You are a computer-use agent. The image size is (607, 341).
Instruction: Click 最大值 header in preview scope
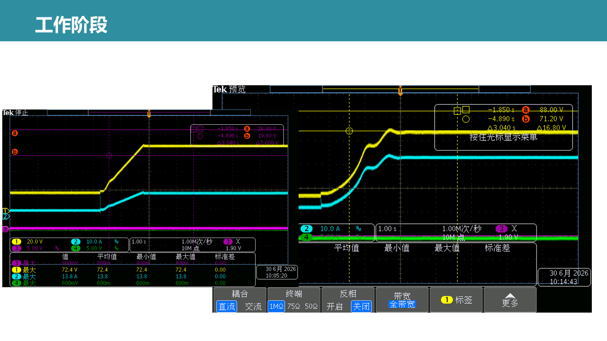[447, 248]
